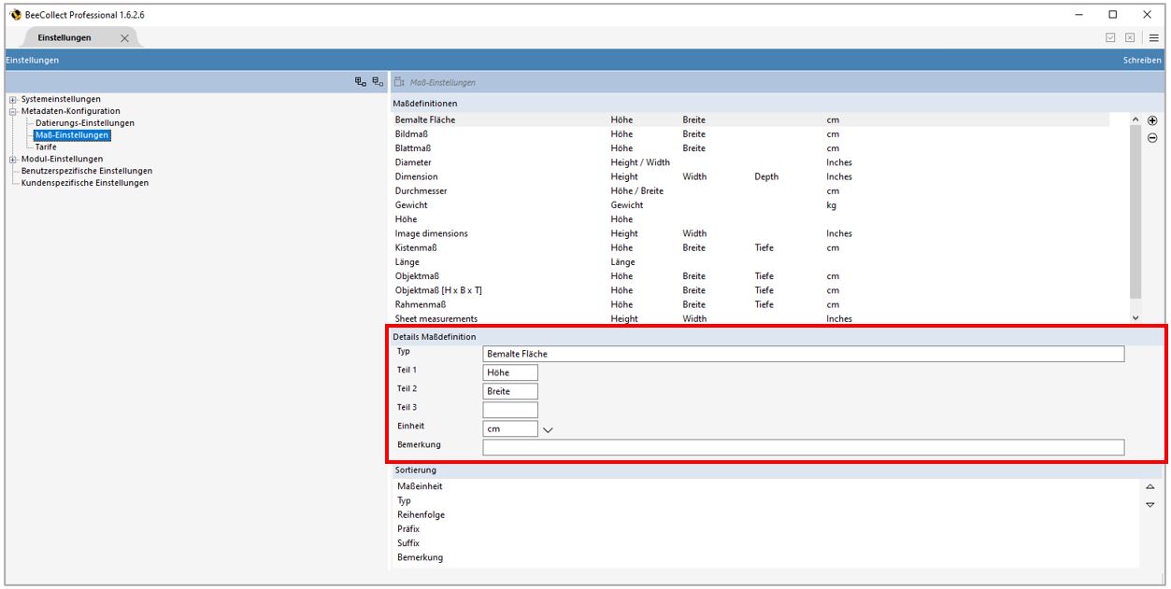
Task: Click the Schreiben action
Action: [x=1140, y=59]
